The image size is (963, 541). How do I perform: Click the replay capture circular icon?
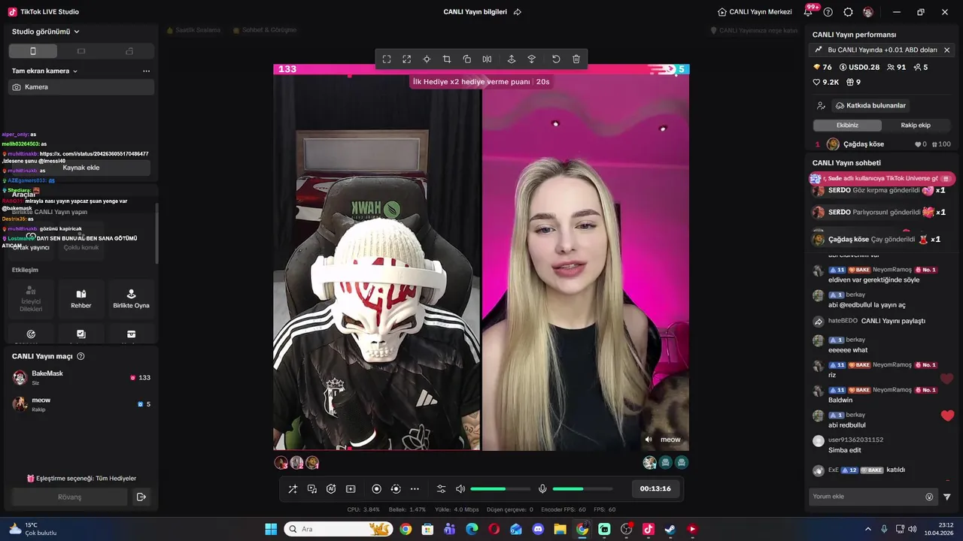396,489
